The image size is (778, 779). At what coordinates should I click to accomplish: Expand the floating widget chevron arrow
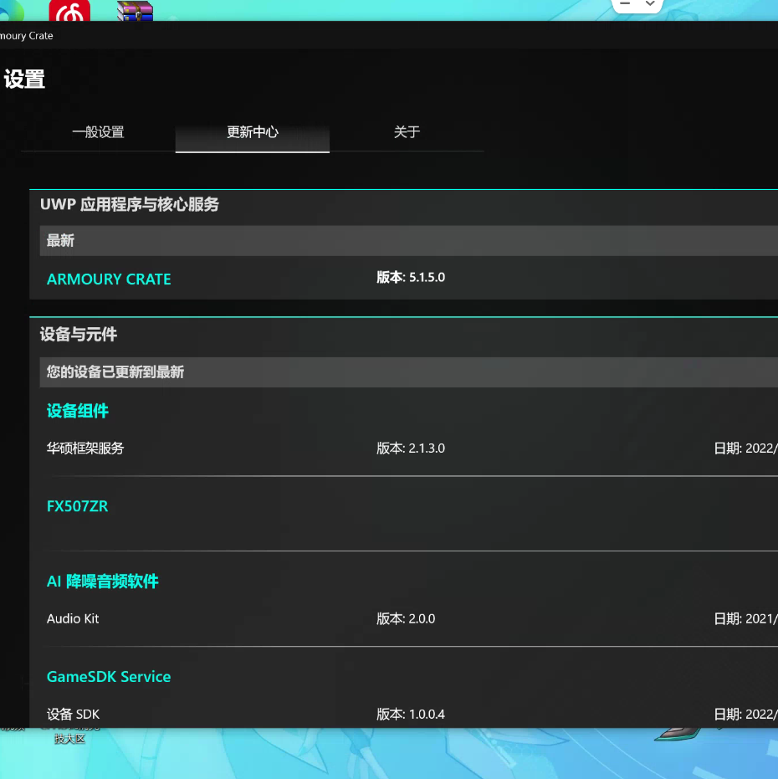coord(650,3)
